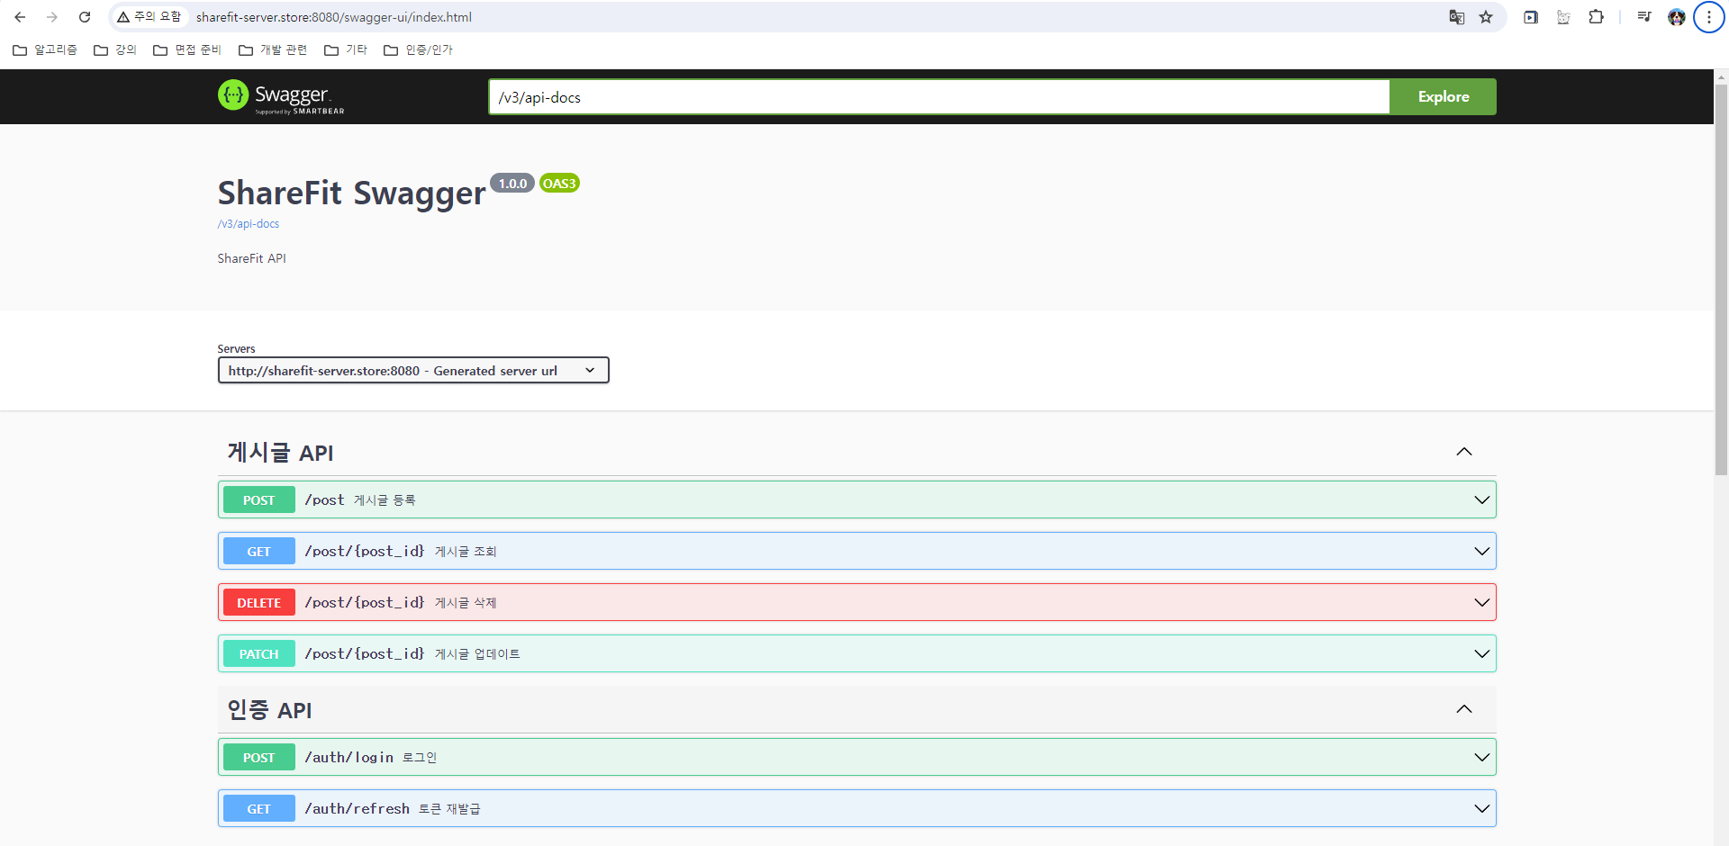Expand POST /auth/login 로그인 operation

click(x=856, y=757)
